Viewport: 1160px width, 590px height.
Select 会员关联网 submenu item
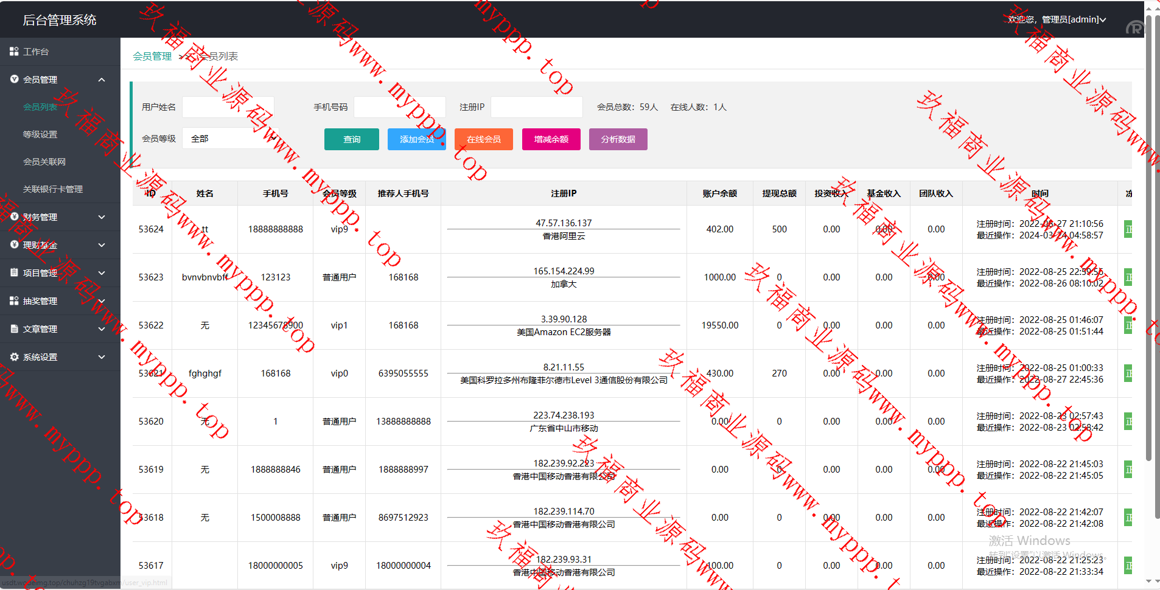44,162
